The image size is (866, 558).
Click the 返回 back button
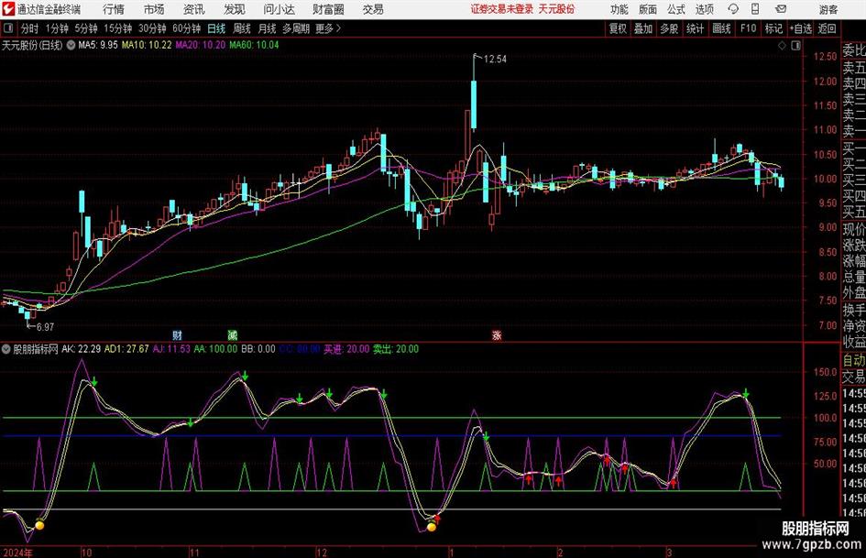(x=827, y=28)
